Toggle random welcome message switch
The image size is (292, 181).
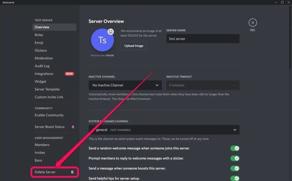pos(235,148)
